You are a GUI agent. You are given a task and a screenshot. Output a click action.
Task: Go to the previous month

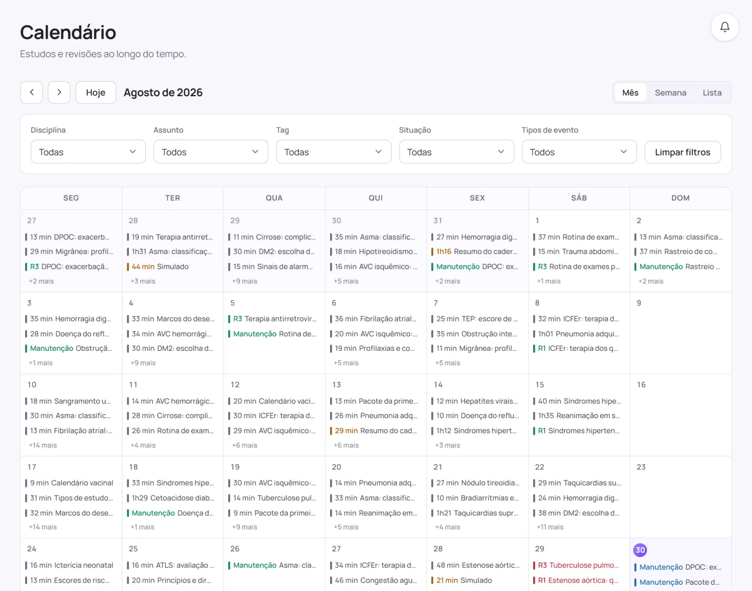(x=32, y=92)
